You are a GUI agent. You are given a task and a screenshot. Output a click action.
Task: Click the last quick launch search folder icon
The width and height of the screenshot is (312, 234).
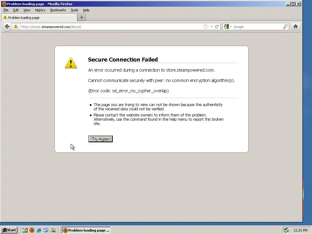53,230
